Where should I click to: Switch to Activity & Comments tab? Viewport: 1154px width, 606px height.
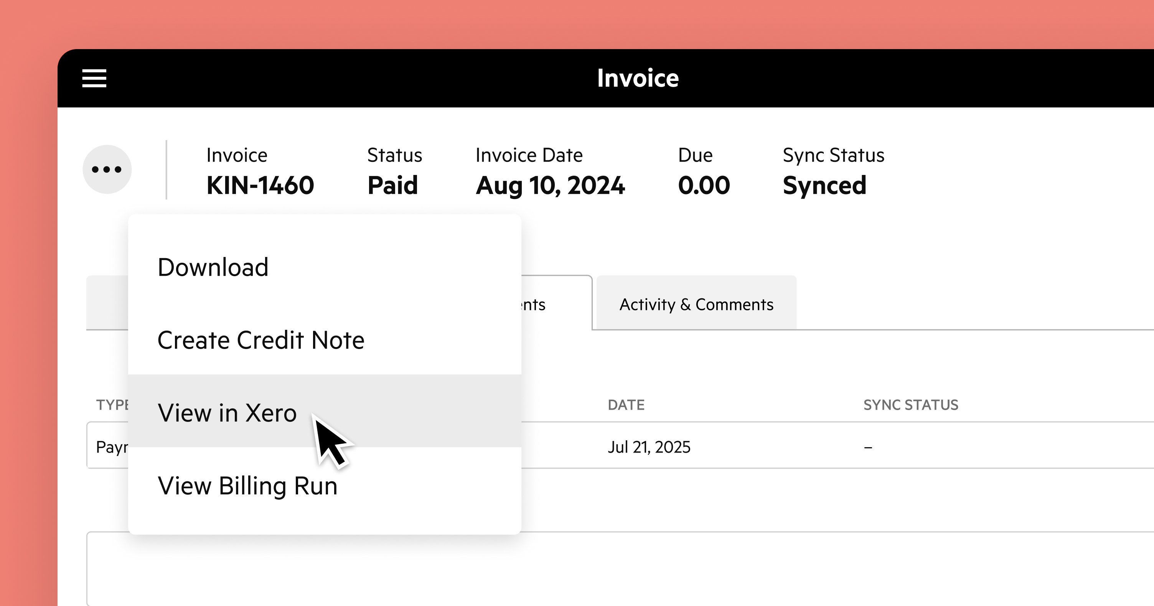coord(696,305)
